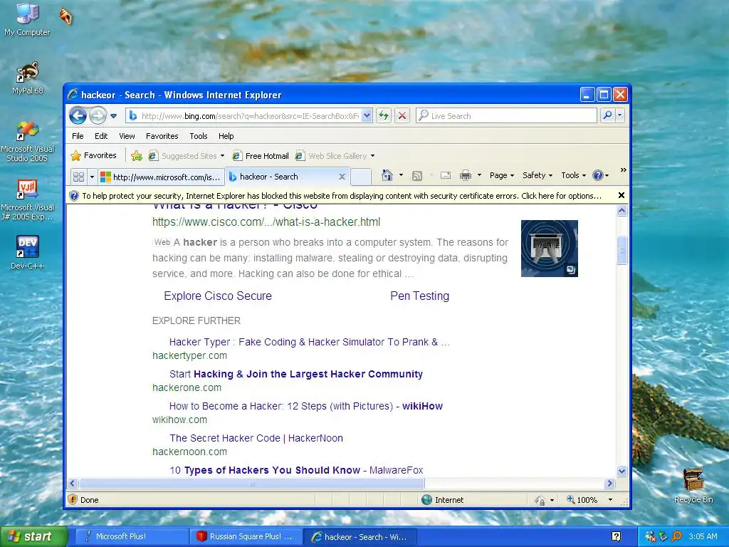The height and width of the screenshot is (547, 729).
Task: Click the red Stop loading icon
Action: point(402,116)
